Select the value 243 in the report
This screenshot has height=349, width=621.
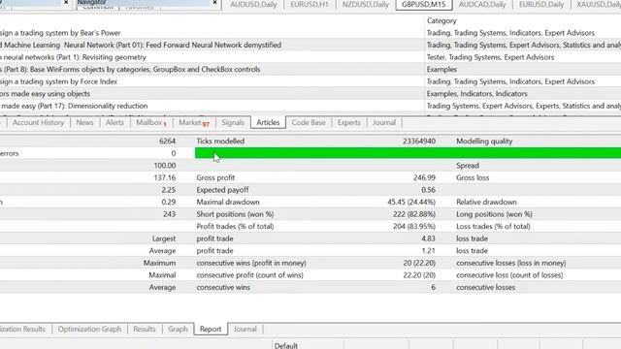[x=169, y=214]
